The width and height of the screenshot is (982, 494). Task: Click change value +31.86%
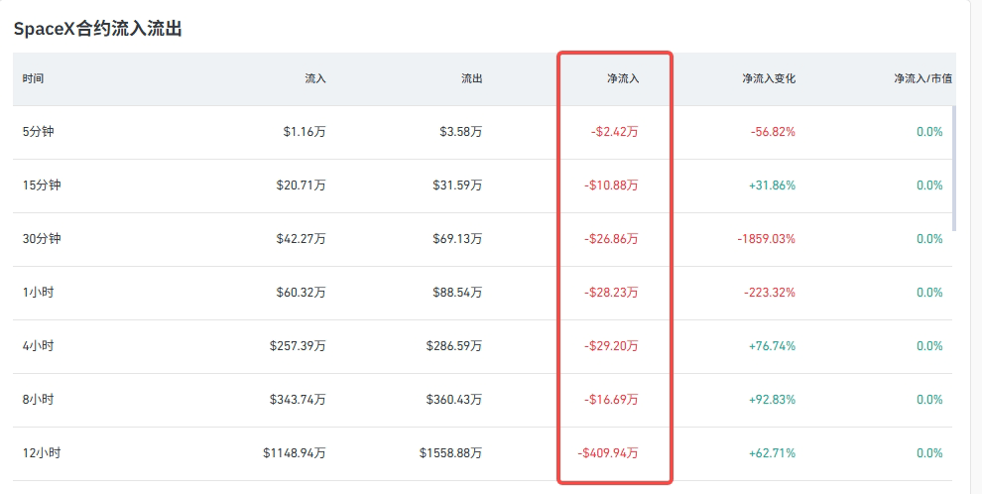click(x=772, y=185)
